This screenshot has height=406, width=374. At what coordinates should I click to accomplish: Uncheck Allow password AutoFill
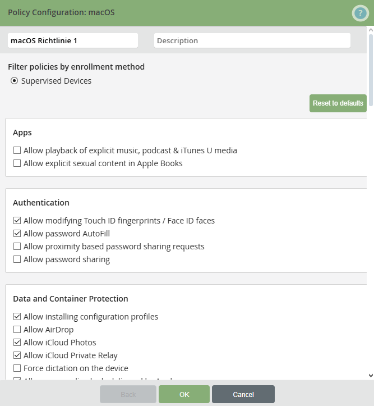tap(17, 234)
